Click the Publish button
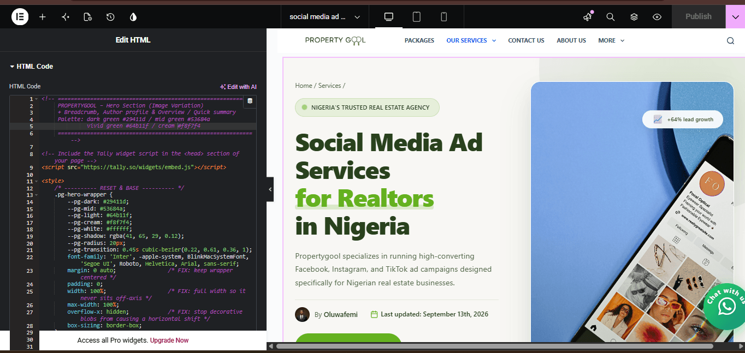This screenshot has height=353, width=745. pos(699,17)
